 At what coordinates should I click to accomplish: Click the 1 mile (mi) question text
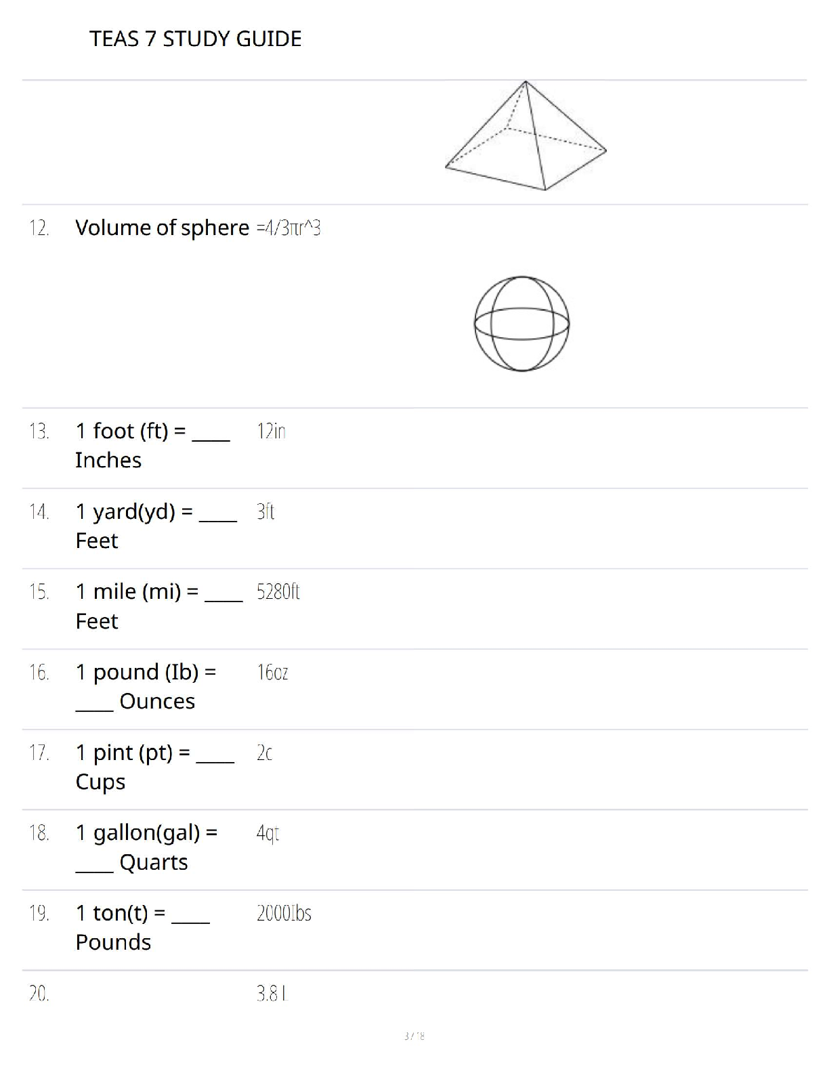tap(158, 606)
